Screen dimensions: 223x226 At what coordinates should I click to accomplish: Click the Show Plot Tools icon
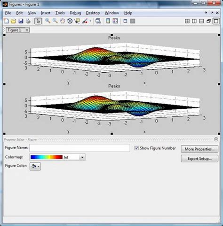point(133,21)
